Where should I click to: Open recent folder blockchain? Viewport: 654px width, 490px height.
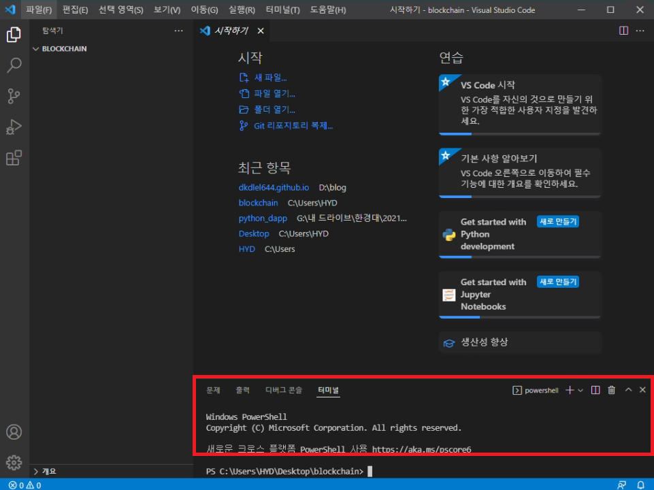point(258,203)
